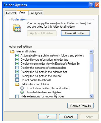Click the Restore Defaults button
Screen dimensions: 101x123
point(80,106)
